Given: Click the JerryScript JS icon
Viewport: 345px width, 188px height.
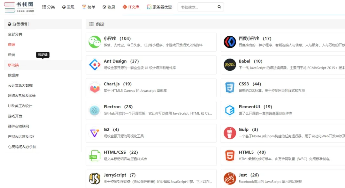Looking at the screenshot, I should tap(95, 178).
